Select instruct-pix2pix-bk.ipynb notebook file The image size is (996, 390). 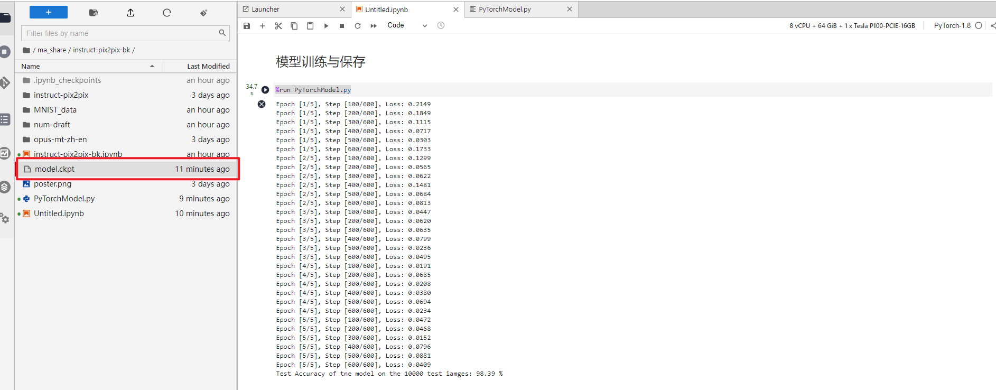pyautogui.click(x=126, y=154)
